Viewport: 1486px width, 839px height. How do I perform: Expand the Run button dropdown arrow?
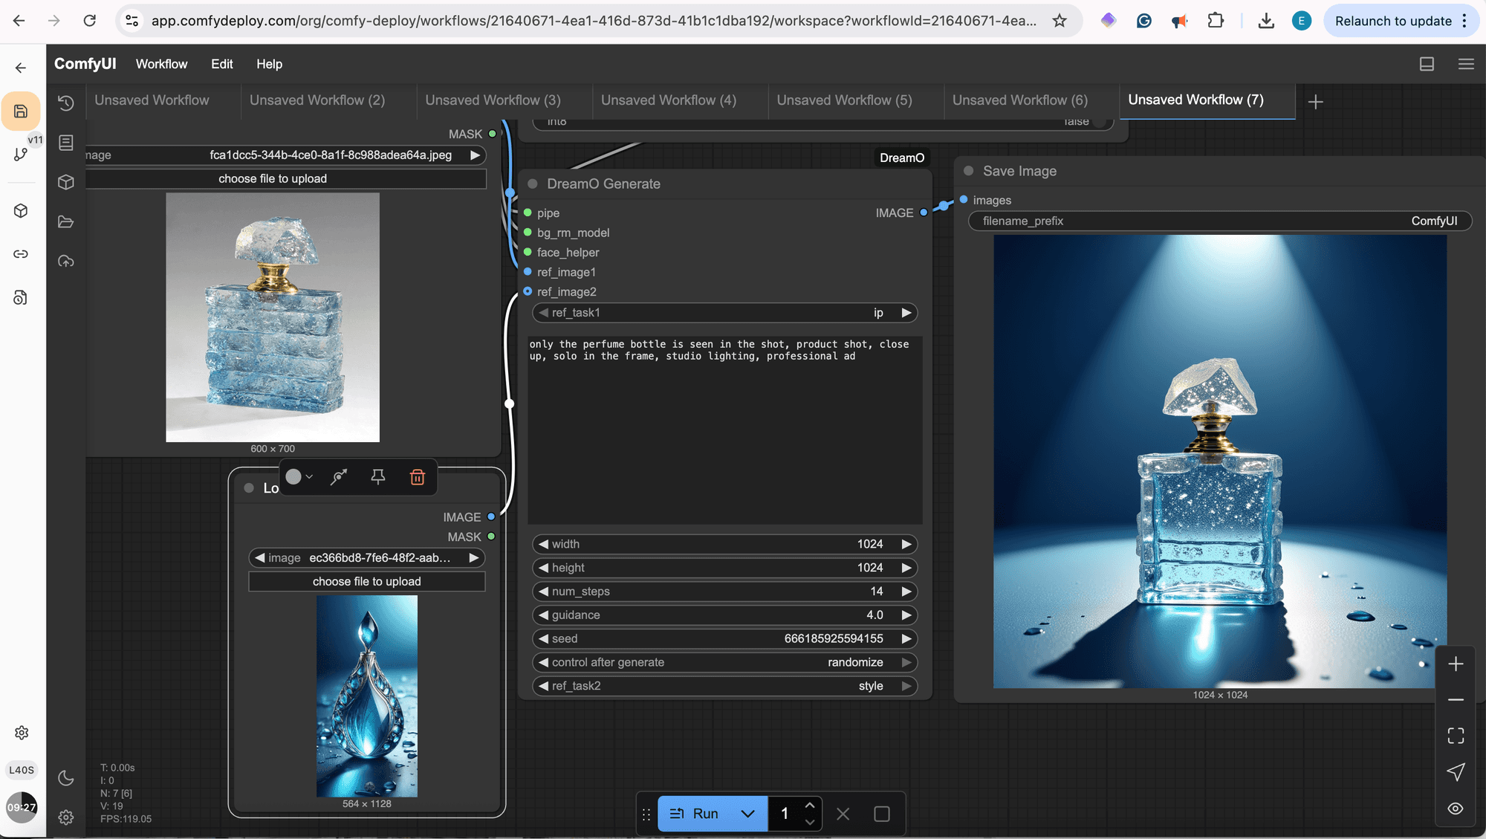point(748,814)
